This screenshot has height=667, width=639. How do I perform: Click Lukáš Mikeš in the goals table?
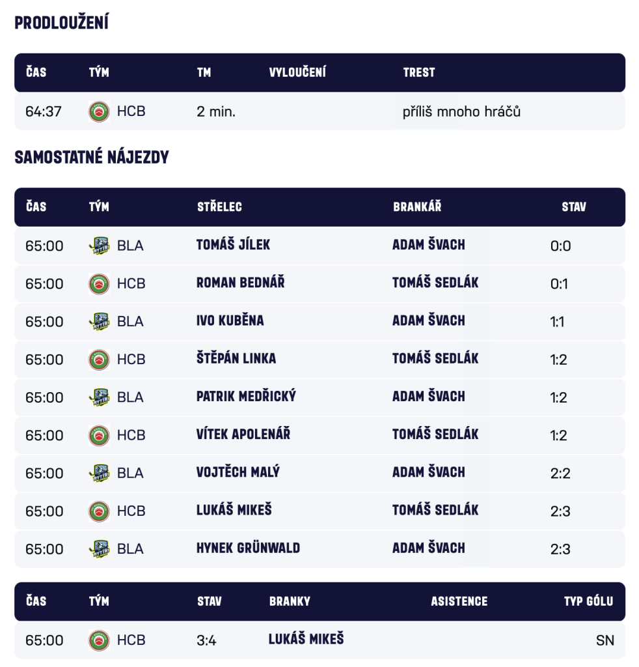(x=306, y=639)
